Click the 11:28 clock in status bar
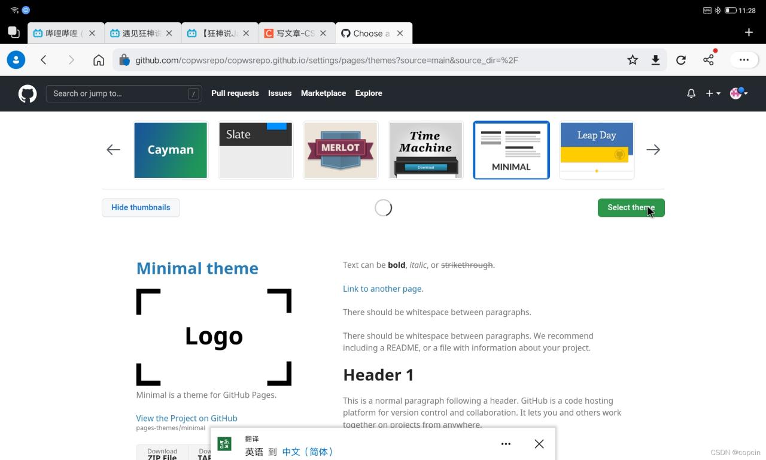766x460 pixels. (747, 10)
